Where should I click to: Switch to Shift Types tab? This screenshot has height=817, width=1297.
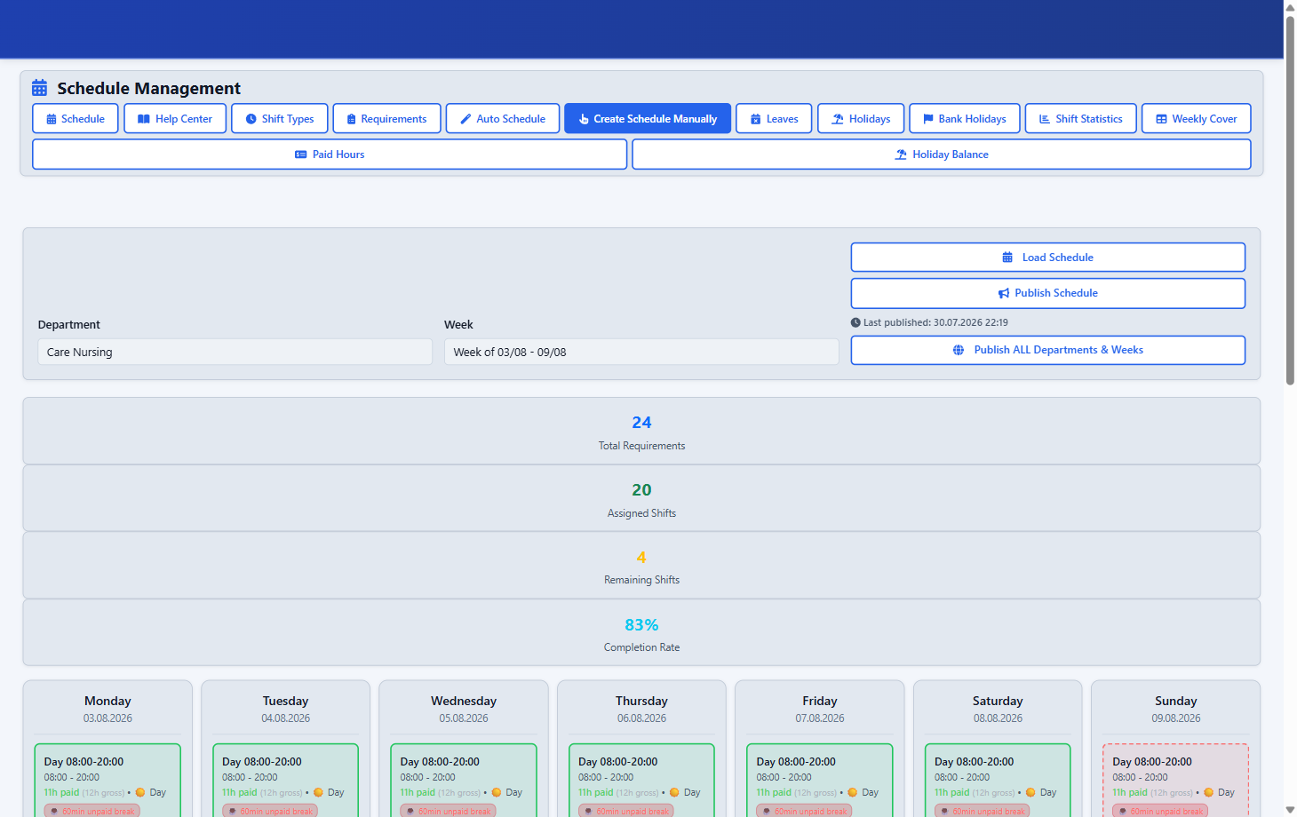(x=280, y=118)
